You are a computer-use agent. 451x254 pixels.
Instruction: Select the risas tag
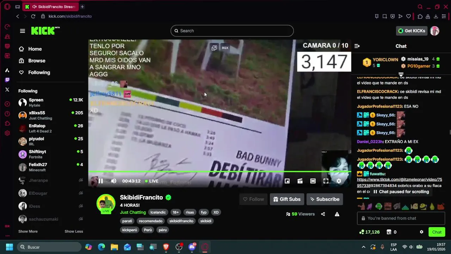[x=190, y=212]
